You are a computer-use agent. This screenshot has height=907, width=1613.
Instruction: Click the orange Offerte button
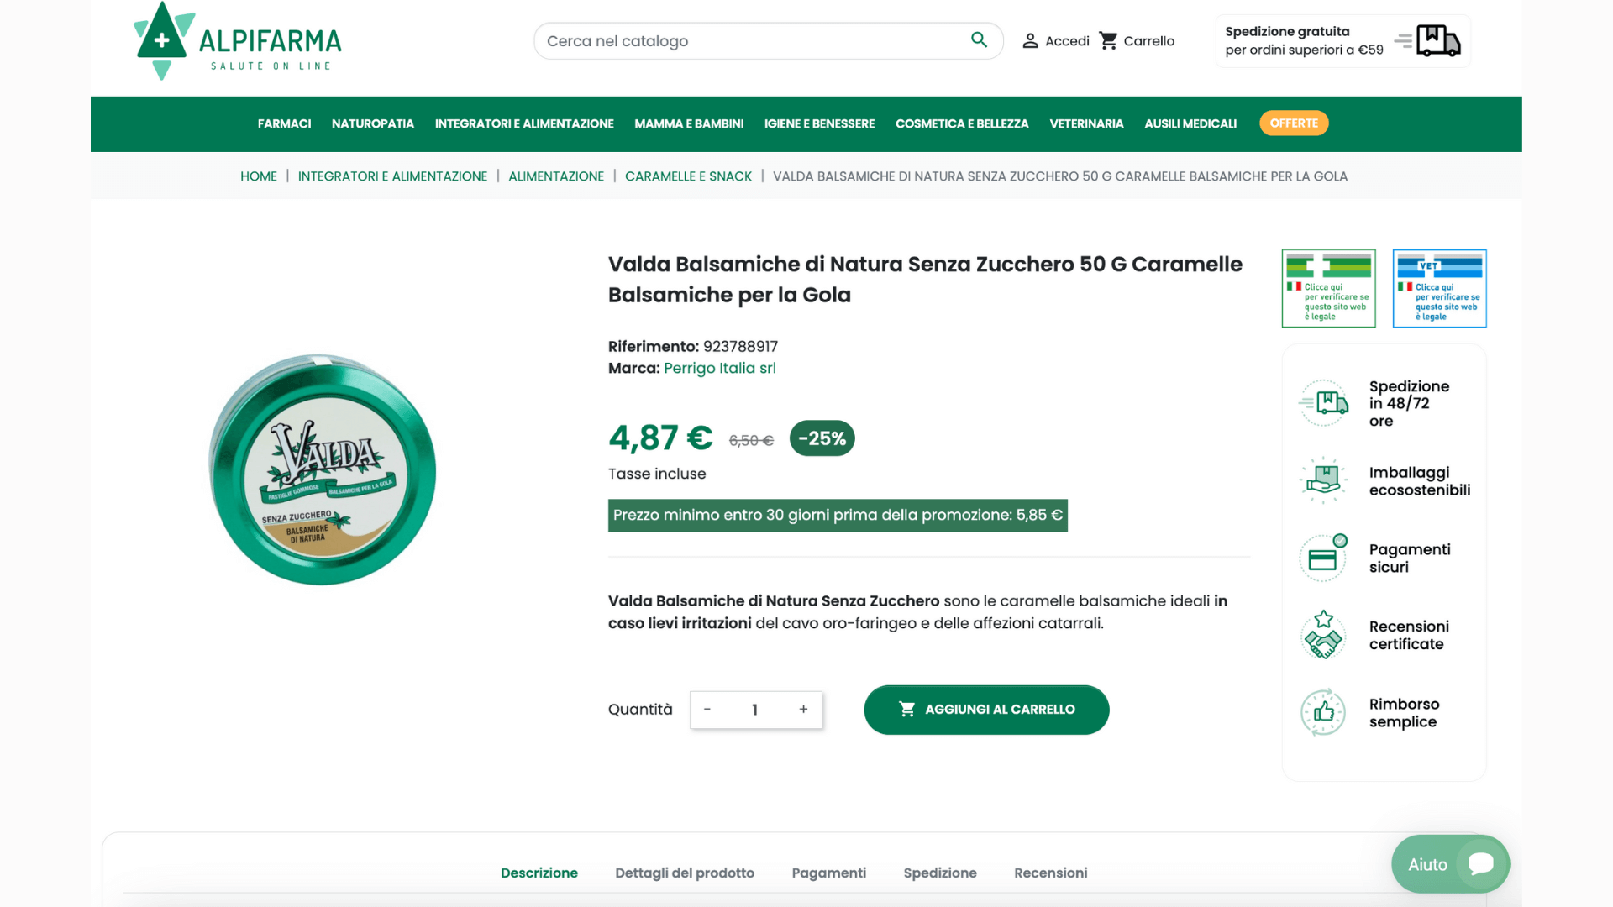pos(1294,123)
